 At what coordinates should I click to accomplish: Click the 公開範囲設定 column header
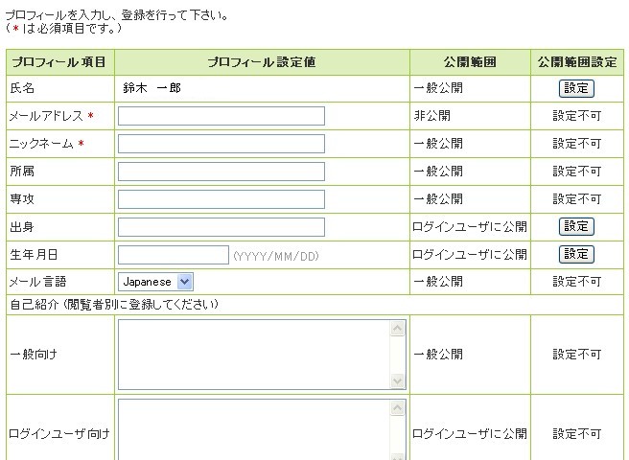pyautogui.click(x=576, y=62)
